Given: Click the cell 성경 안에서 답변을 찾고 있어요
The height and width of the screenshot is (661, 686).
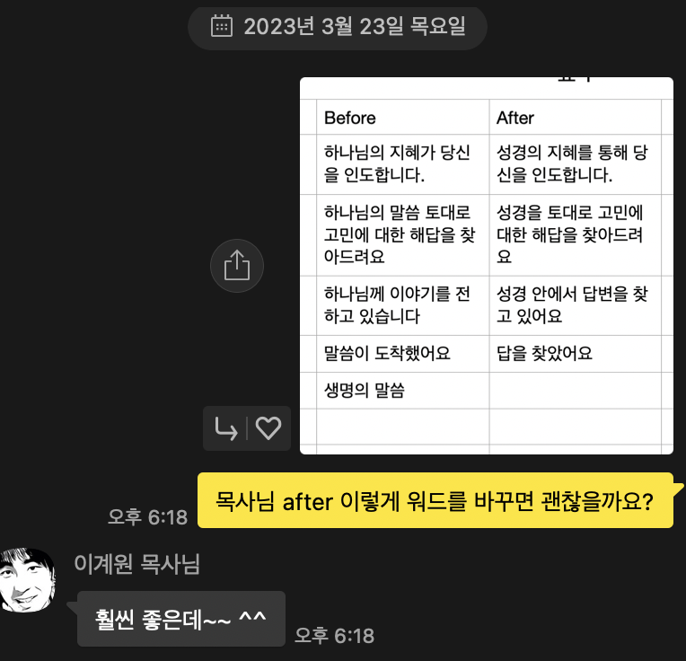Looking at the screenshot, I should pyautogui.click(x=576, y=305).
